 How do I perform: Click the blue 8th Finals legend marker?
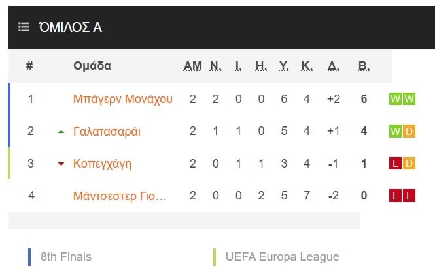(x=29, y=257)
